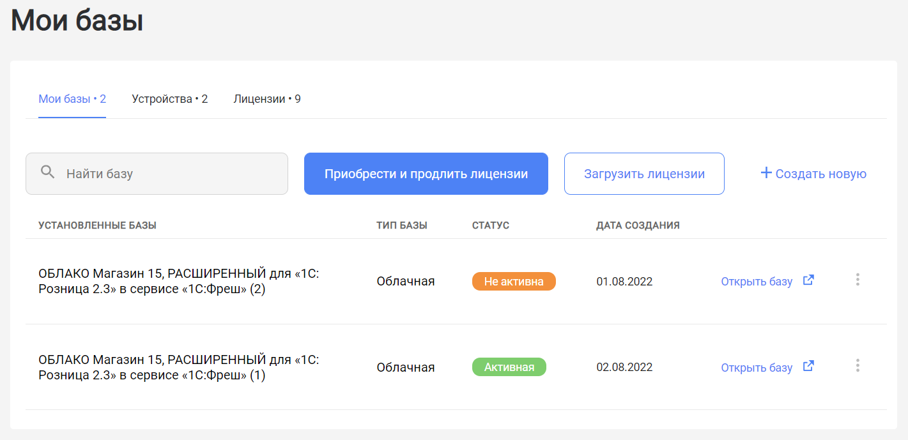Click the Активная status badge
This screenshot has width=908, height=440.
click(509, 367)
